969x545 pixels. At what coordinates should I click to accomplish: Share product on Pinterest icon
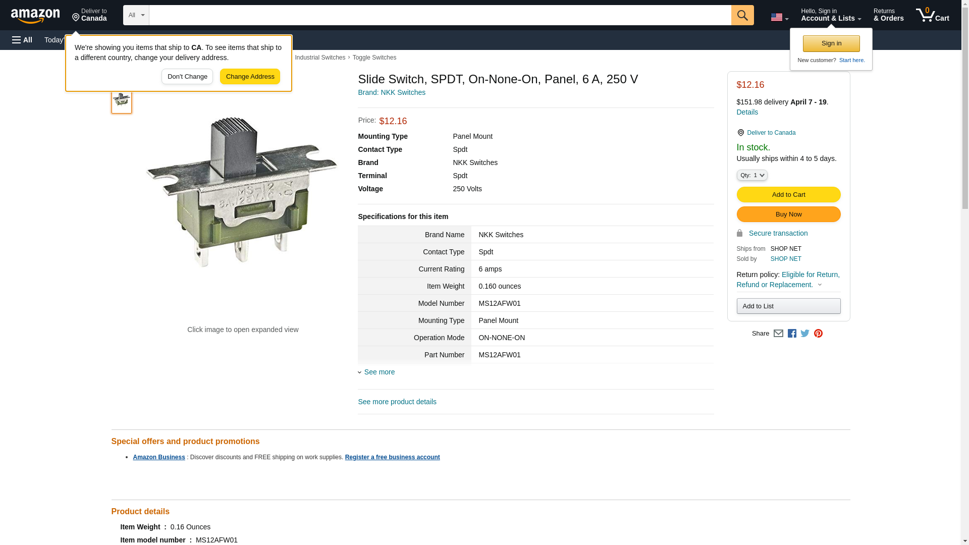pos(818,334)
